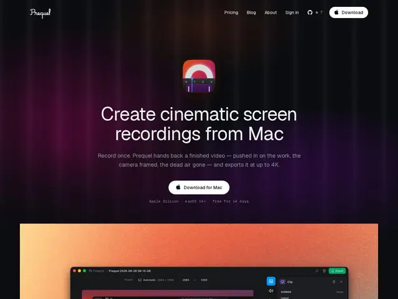Image resolution: width=398 pixels, height=299 pixels.
Task: Click the GitHub star count
Action: 319,12
